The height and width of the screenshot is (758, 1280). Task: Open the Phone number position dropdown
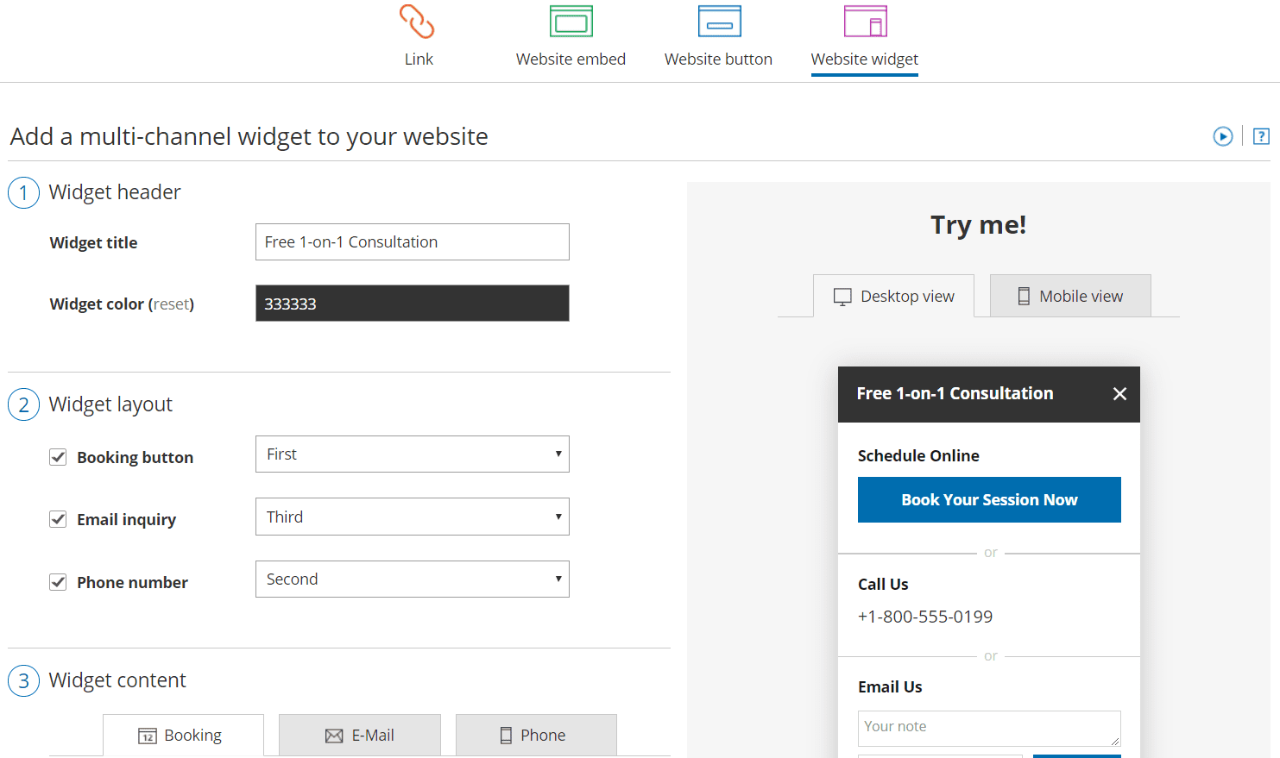[x=412, y=579]
